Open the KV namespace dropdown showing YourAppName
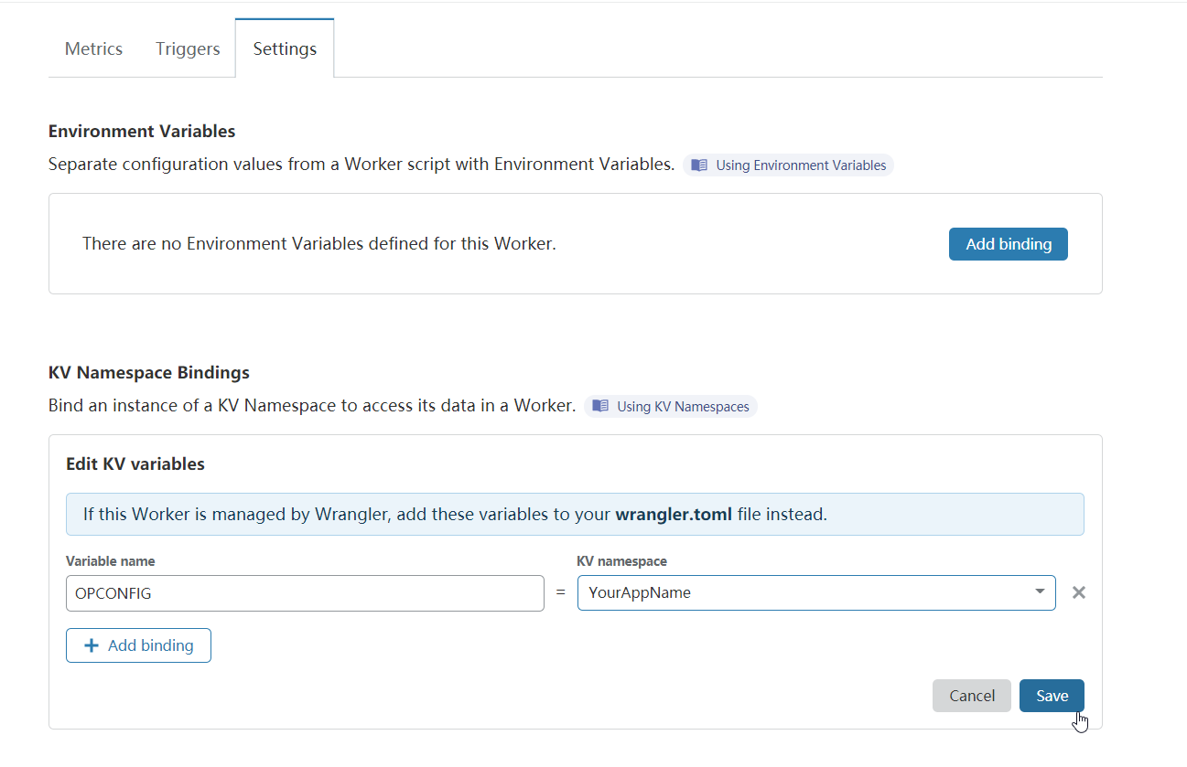The height and width of the screenshot is (767, 1187). click(x=805, y=593)
